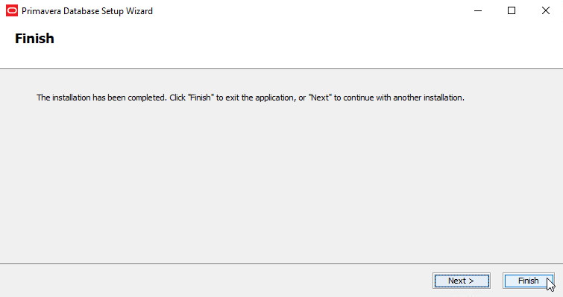Select the Next > button

462,281
